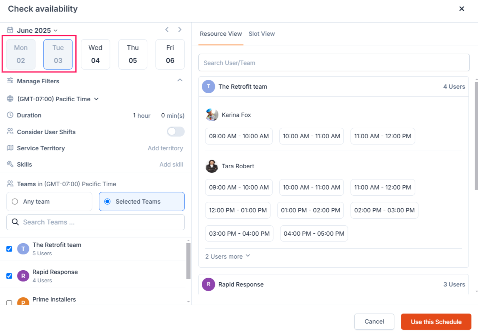
Task: Select the Selected Teams radio option
Action: (141, 202)
